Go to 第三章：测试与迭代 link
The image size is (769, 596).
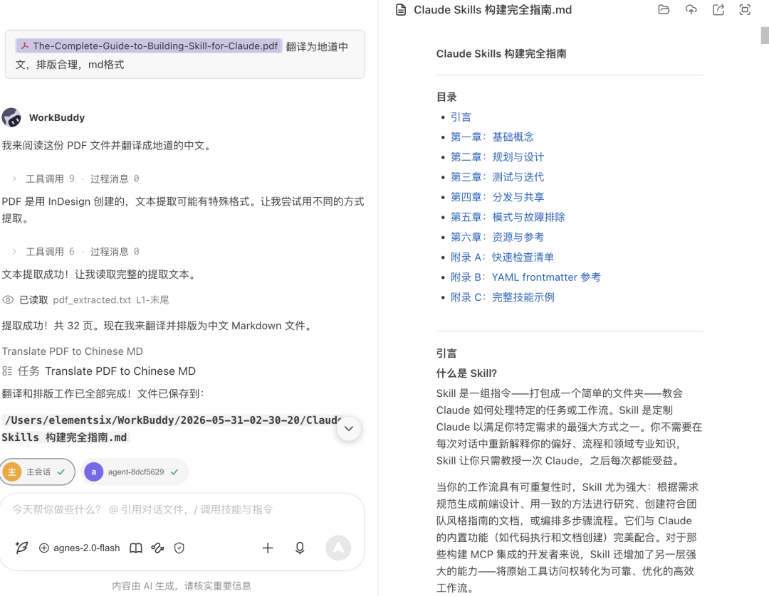(497, 177)
